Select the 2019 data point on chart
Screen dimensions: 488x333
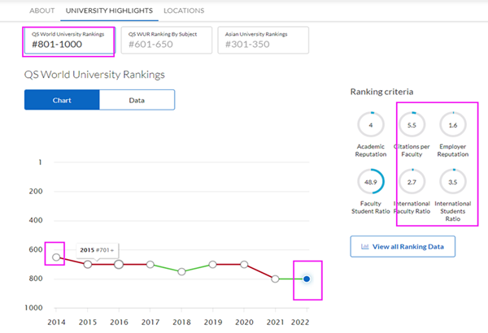(212, 265)
